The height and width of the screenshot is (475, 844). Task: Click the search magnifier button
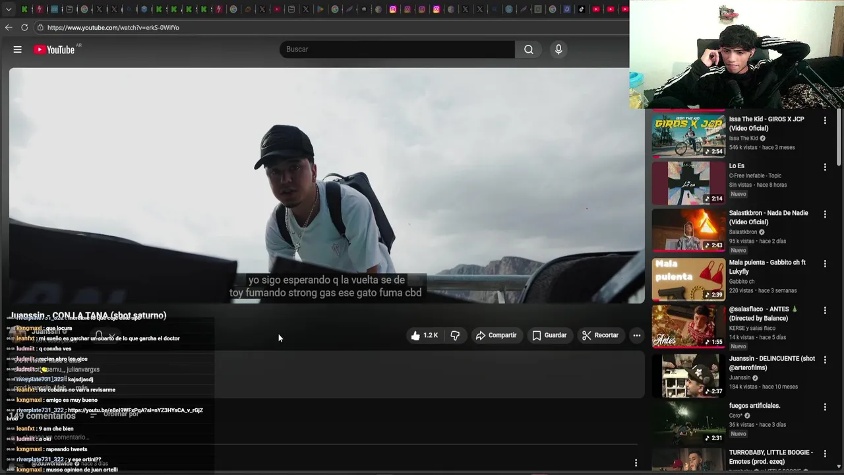tap(529, 49)
